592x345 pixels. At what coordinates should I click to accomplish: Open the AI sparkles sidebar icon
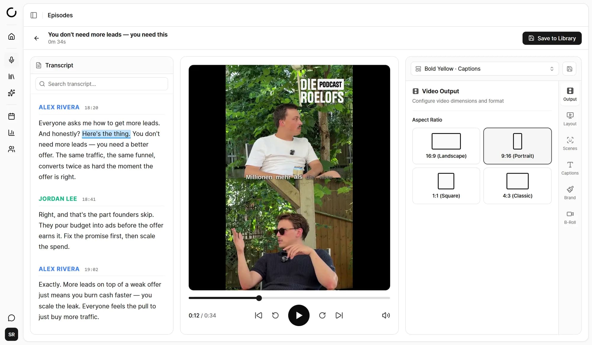tap(12, 93)
